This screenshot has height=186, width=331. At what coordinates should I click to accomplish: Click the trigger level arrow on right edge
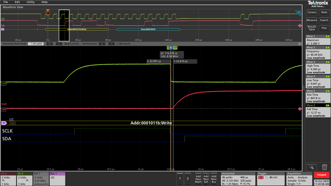coord(300,109)
